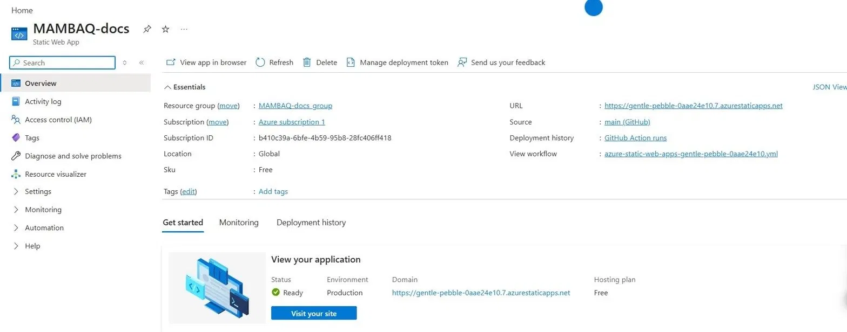Click Manage deployment token

pyautogui.click(x=397, y=63)
